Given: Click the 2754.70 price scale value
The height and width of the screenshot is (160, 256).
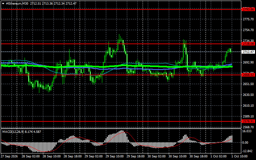Looking at the screenshot, I should [x=248, y=30].
